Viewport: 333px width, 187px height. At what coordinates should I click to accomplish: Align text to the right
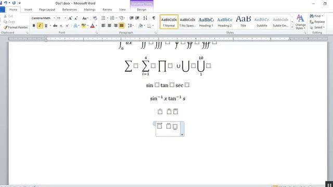(x=116, y=25)
